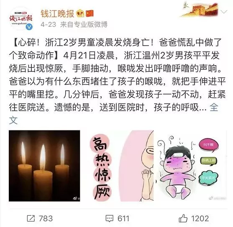The height and width of the screenshot is (227, 233).
Task: Tap the comment icon showing 611
Action: point(110,219)
